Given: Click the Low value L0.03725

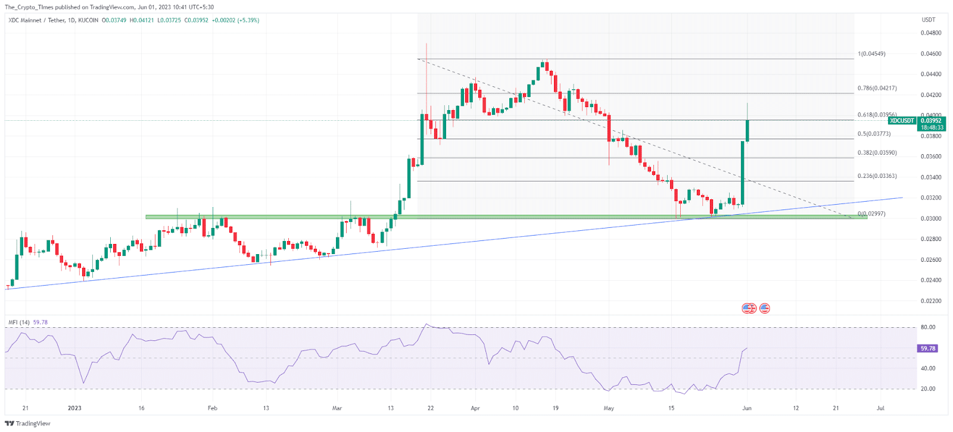Looking at the screenshot, I should pos(169,20).
